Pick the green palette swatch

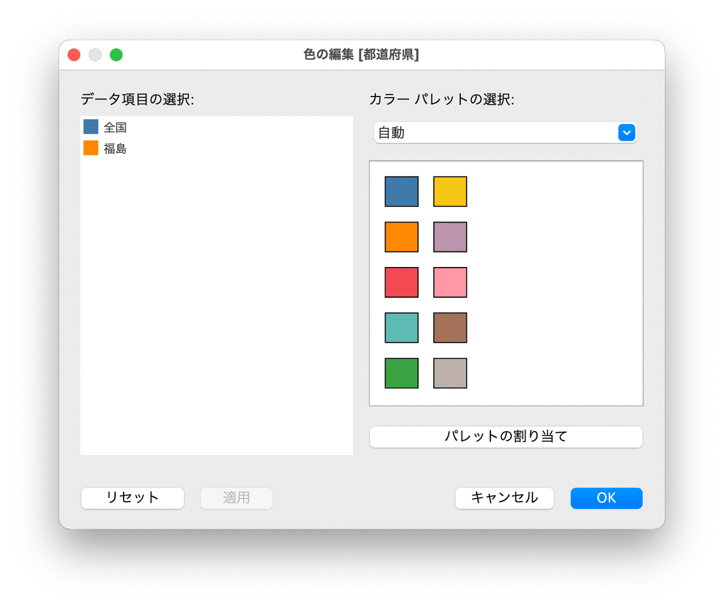click(x=402, y=373)
